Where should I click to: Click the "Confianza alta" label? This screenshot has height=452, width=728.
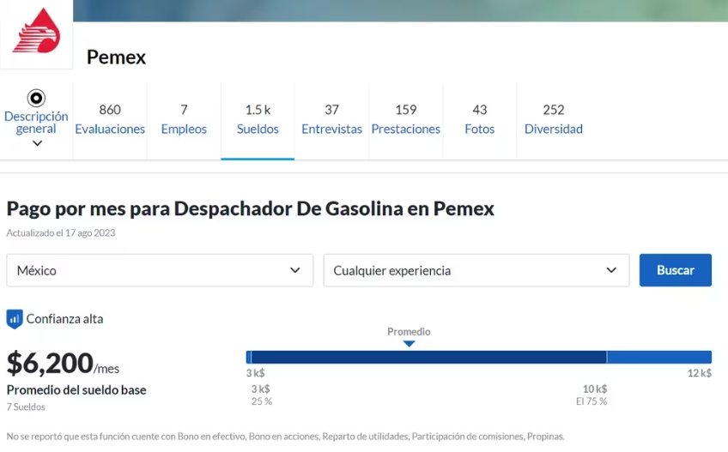point(64,319)
